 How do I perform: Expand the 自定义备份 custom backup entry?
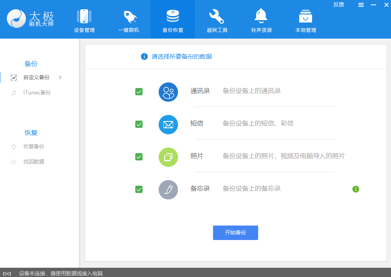tap(60, 77)
